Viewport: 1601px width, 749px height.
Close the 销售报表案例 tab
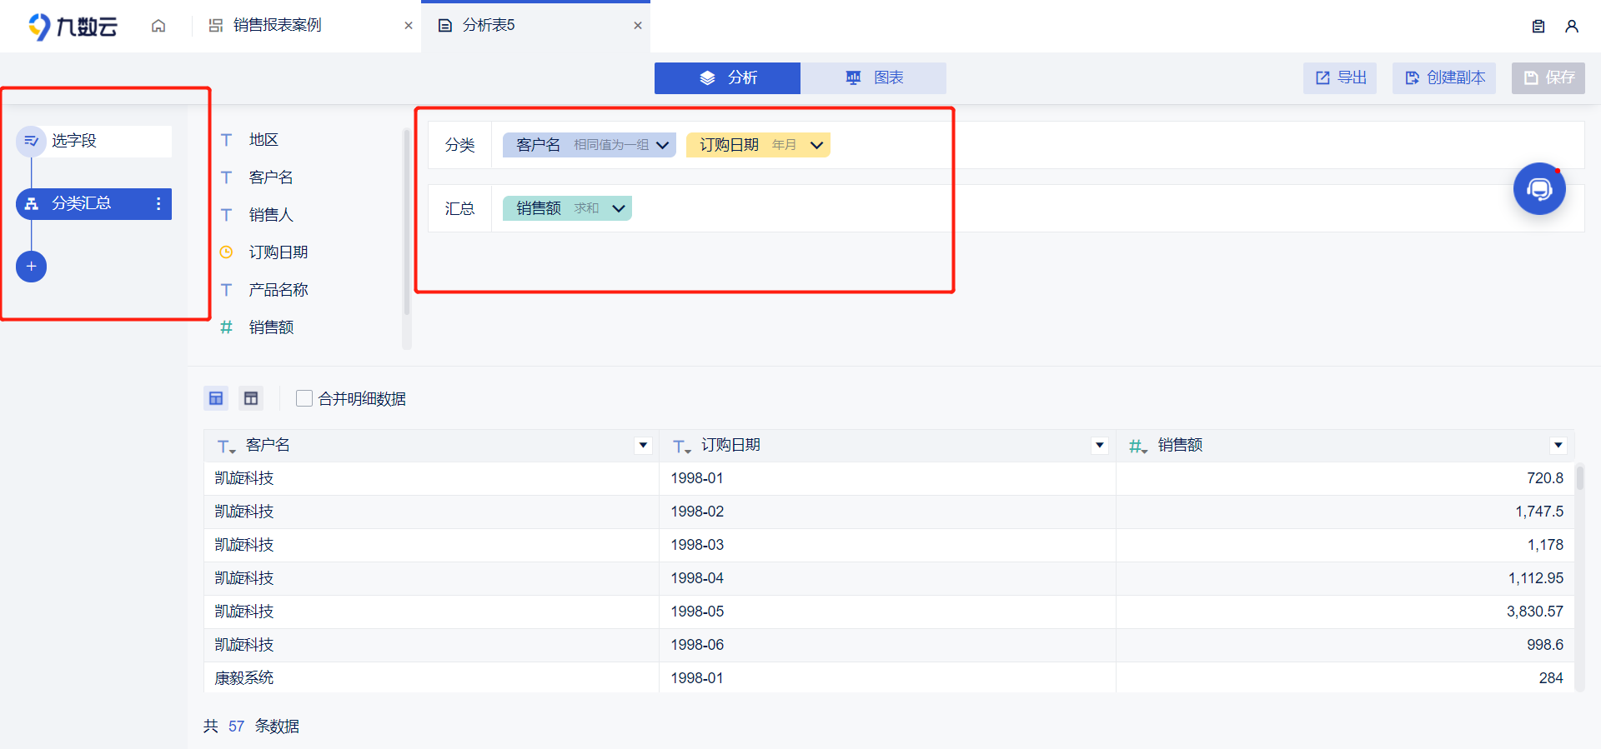tap(409, 26)
